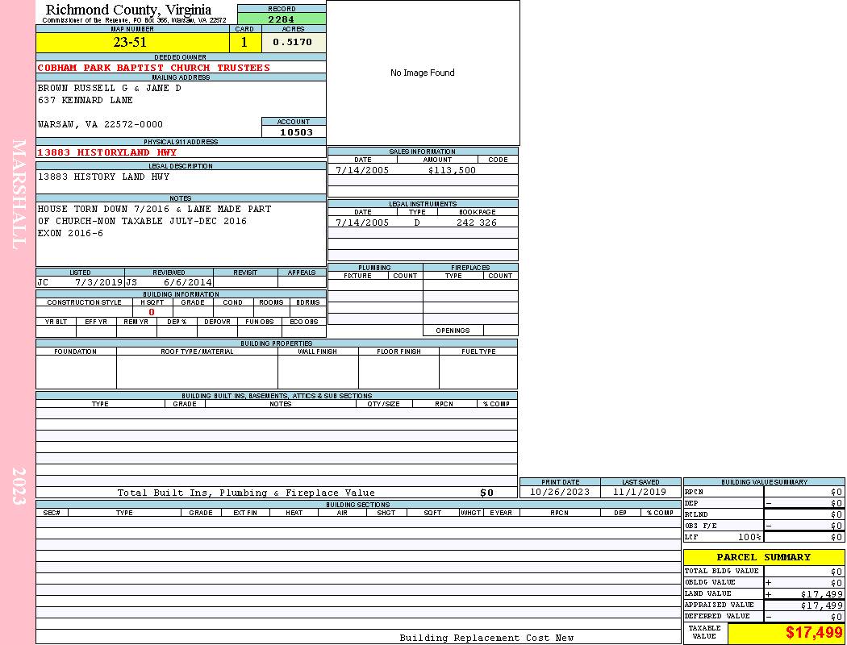Click the MARSHALL label in pink sidebar

[19, 193]
